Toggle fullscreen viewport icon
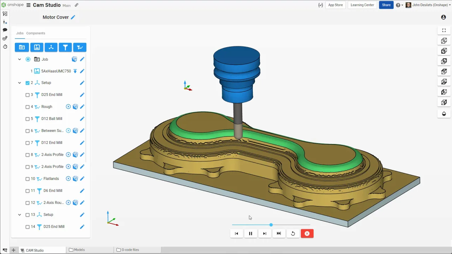This screenshot has height=254, width=452. point(444,30)
